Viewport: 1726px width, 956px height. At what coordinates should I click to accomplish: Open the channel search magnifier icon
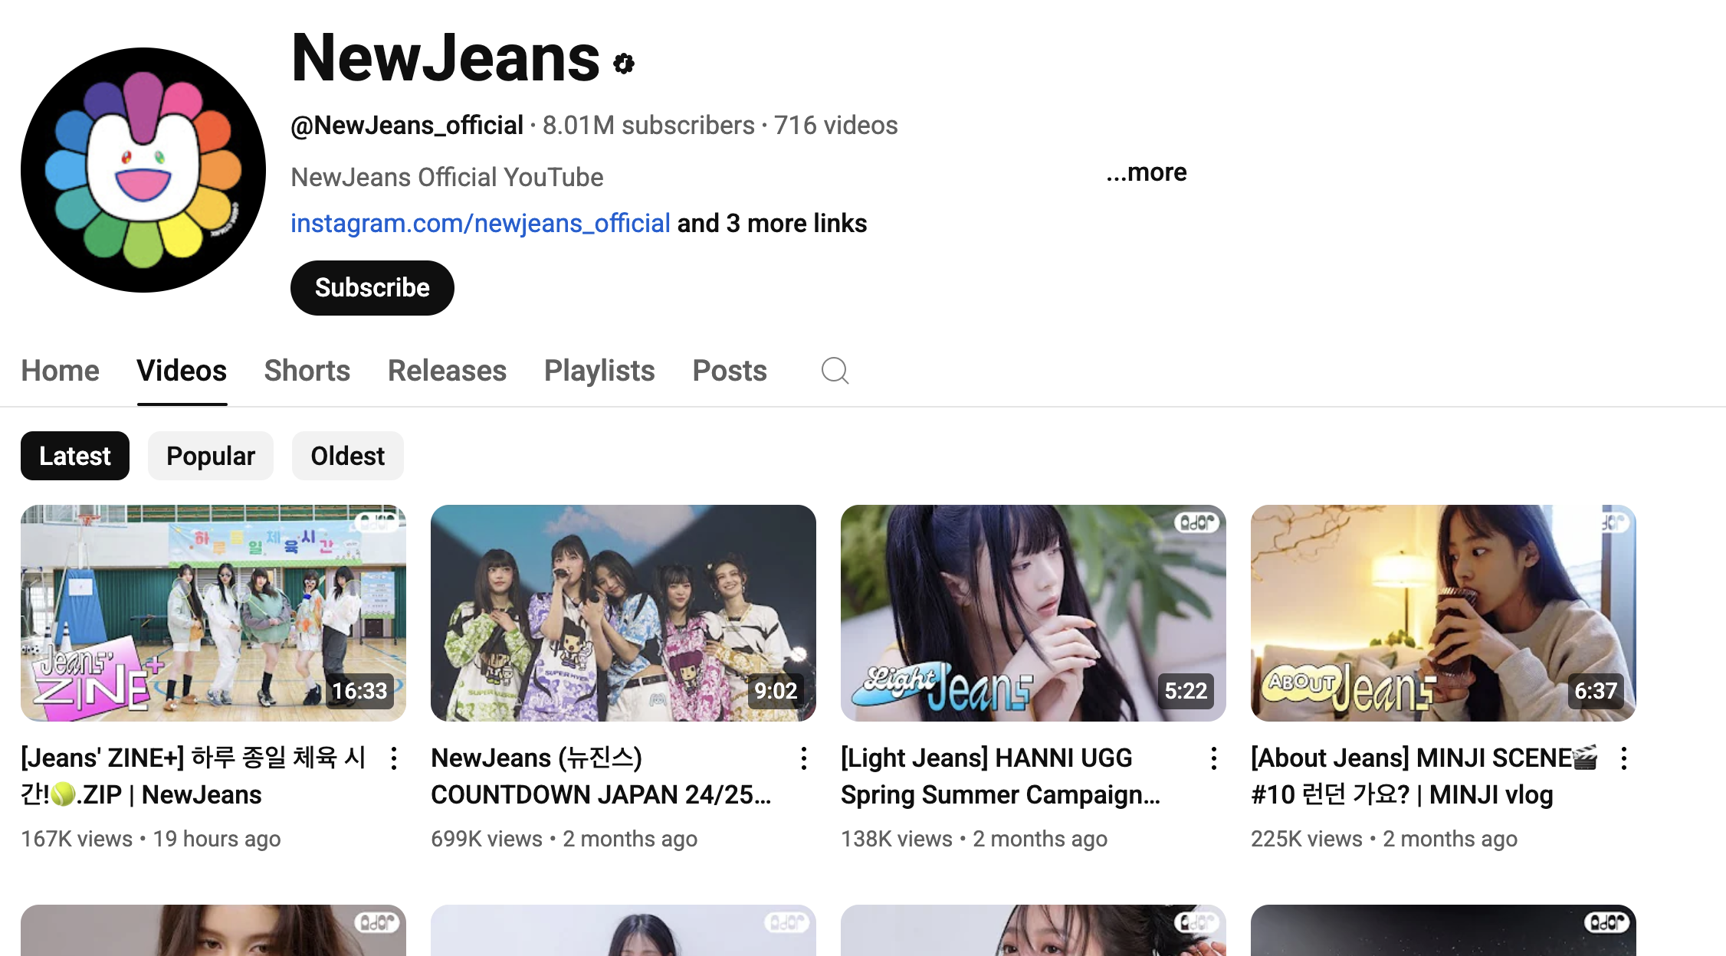pyautogui.click(x=835, y=371)
